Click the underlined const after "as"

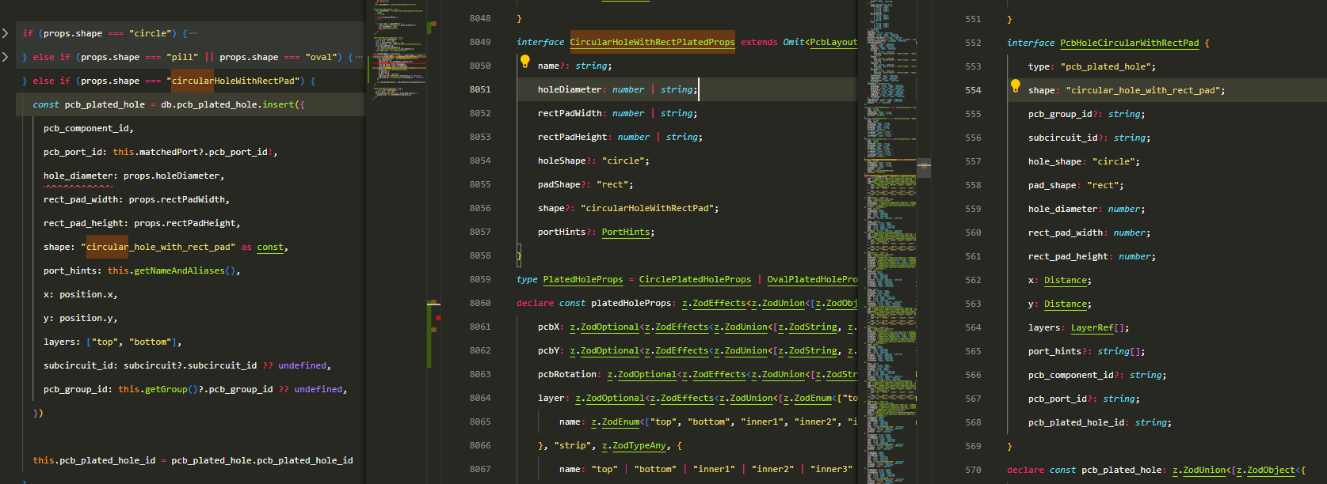269,247
